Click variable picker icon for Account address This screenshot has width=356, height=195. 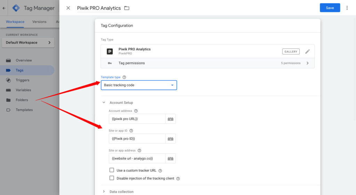(x=170, y=119)
